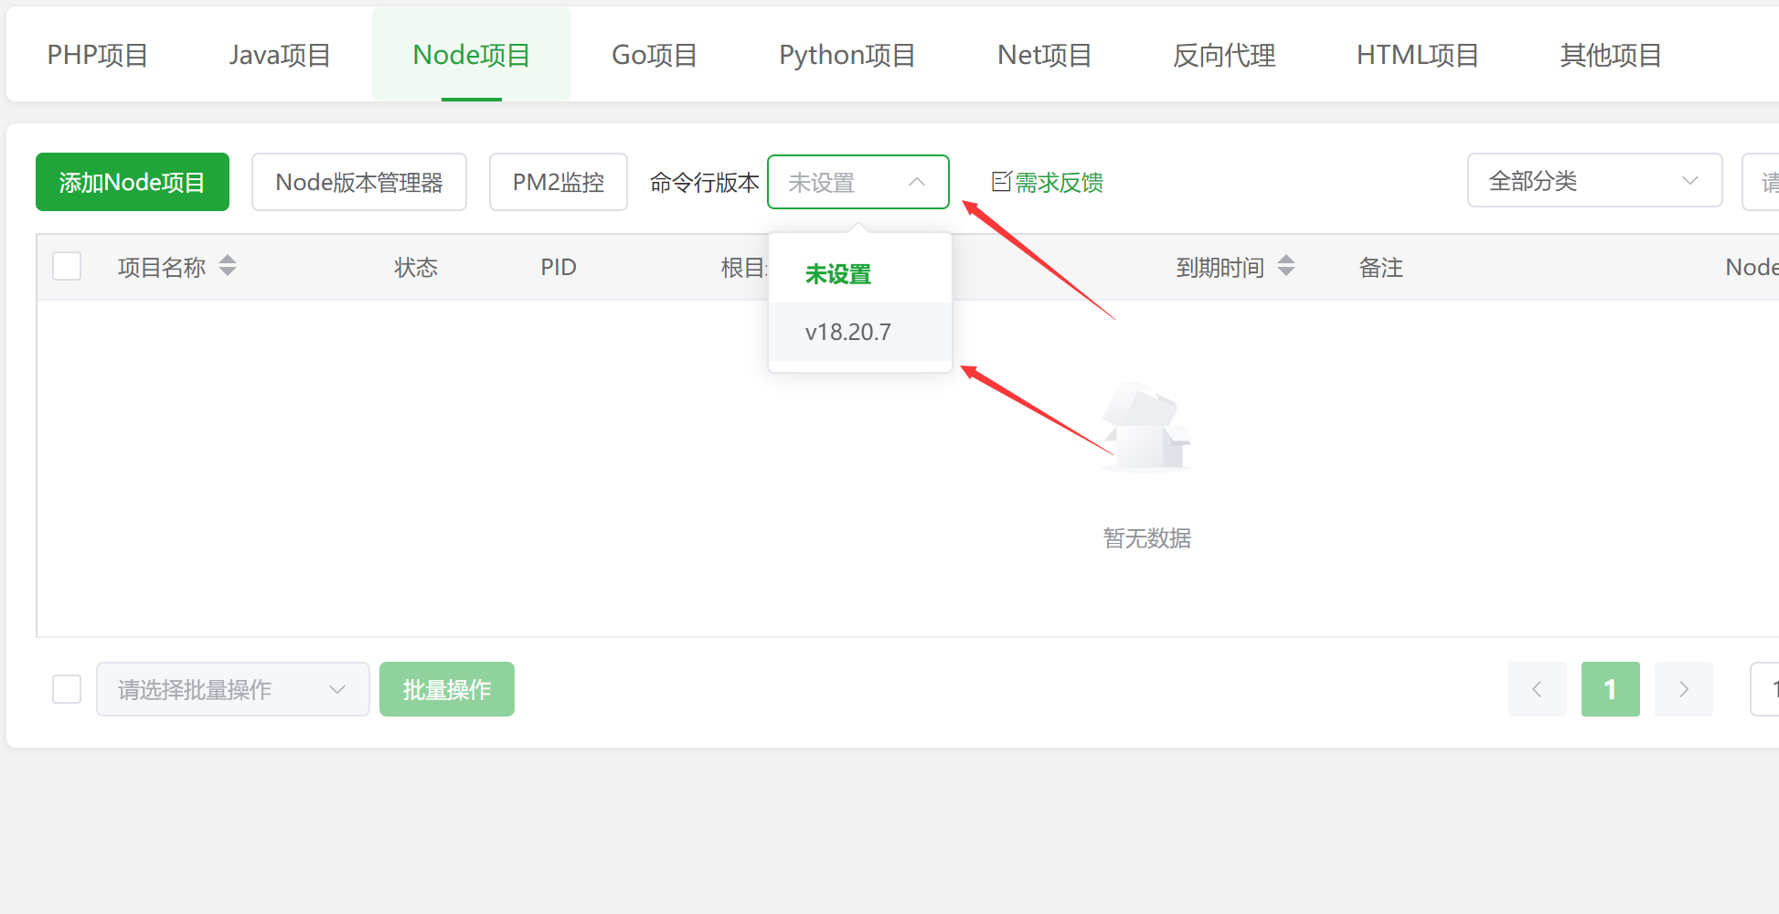This screenshot has width=1779, height=914.
Task: Click the feedback edit icon beside 需求反馈
Action: pyautogui.click(x=1001, y=182)
